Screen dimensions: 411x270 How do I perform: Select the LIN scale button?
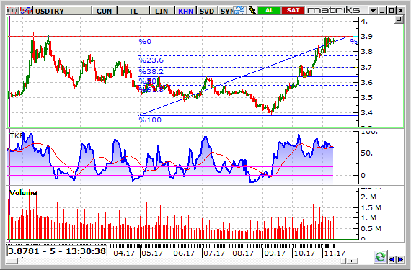pos(162,11)
